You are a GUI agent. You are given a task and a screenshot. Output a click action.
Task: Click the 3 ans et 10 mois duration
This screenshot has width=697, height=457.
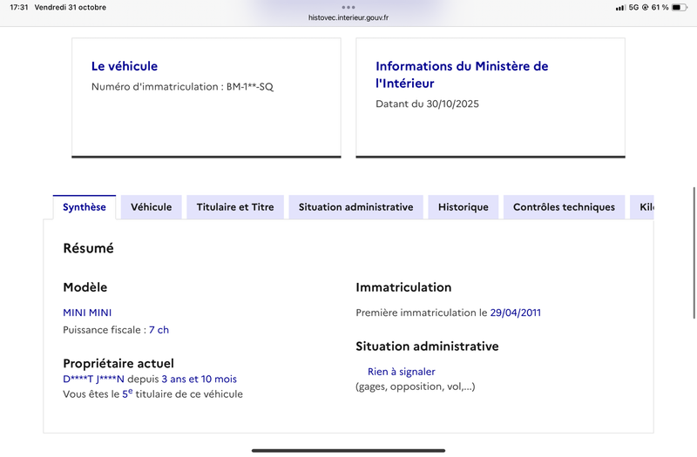[200, 379]
